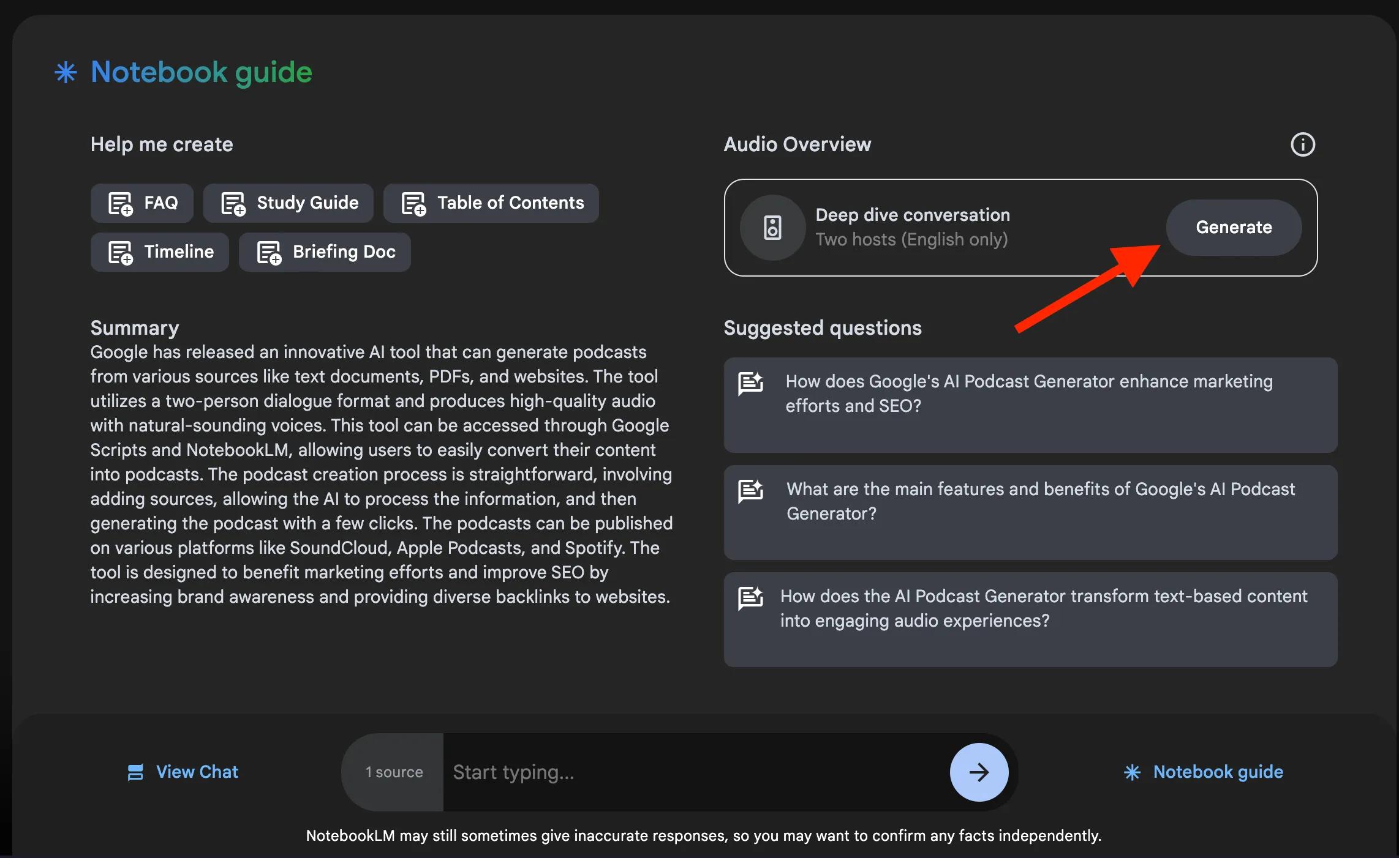Click the Briefing Doc note-add icon

[269, 252]
